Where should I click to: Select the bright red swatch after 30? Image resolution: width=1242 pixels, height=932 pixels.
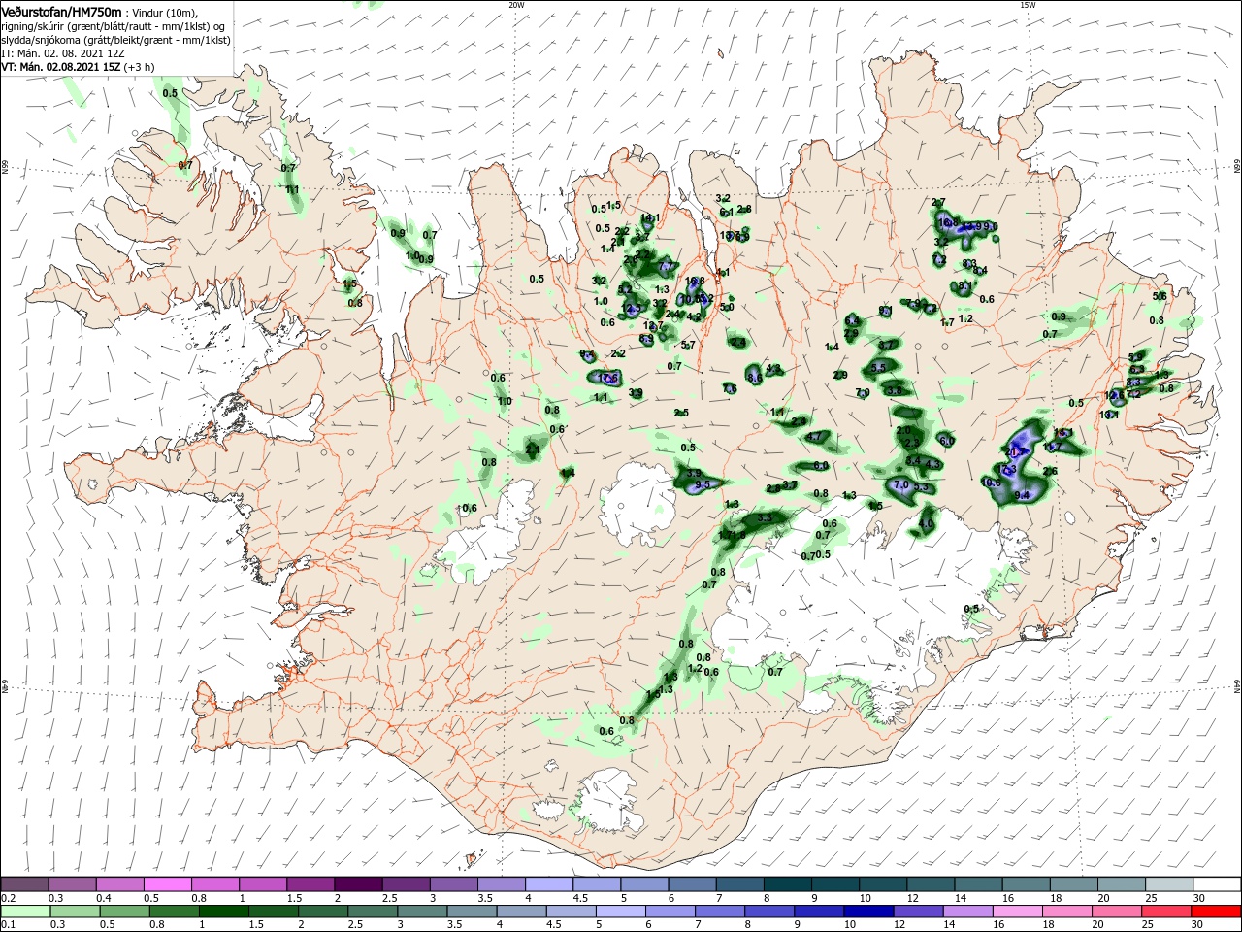click(x=1216, y=912)
